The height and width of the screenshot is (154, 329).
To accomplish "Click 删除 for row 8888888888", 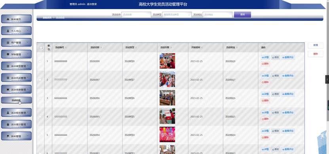I will (265, 64).
